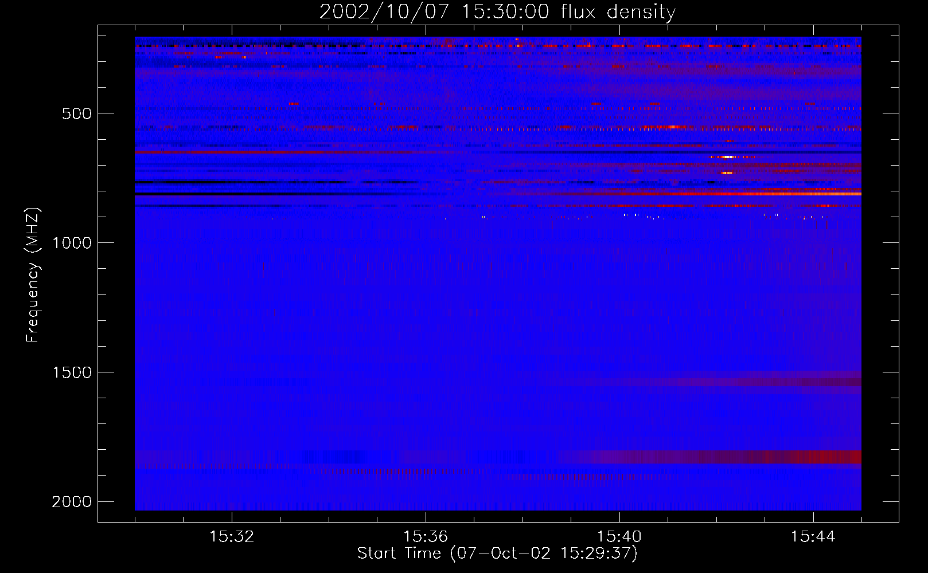The width and height of the screenshot is (928, 573).
Task: Click the '15:40' time tick label
Action: pos(619,537)
